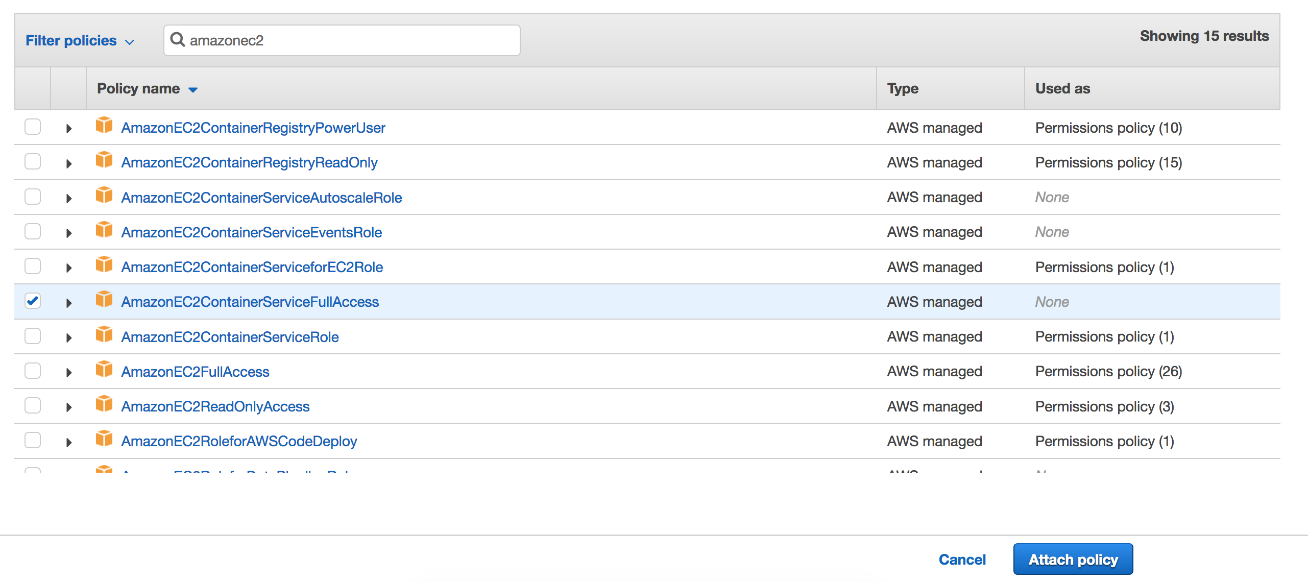
Task: Click 'Permissions policy (3)' in AmazonEC2ReadOnlyAccess row
Action: 1105,406
